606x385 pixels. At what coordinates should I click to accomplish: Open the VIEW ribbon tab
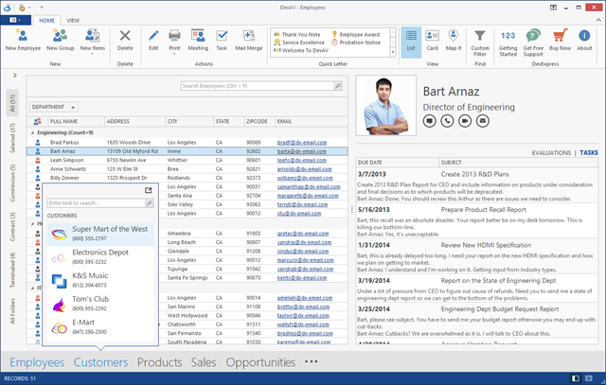[73, 21]
